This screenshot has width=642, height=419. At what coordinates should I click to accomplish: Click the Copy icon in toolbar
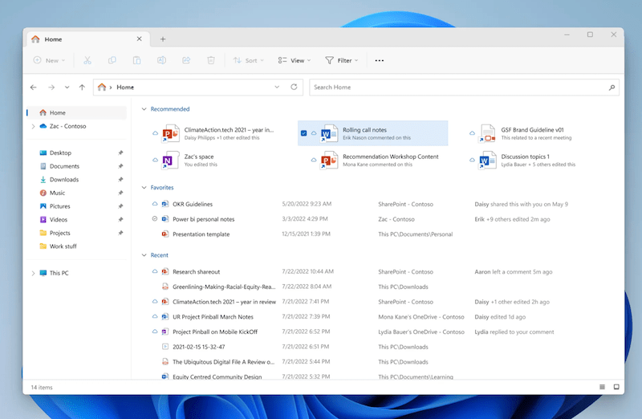point(112,60)
